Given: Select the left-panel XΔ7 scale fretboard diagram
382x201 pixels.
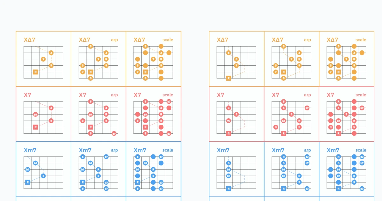Looking at the screenshot, I should tap(153, 62).
